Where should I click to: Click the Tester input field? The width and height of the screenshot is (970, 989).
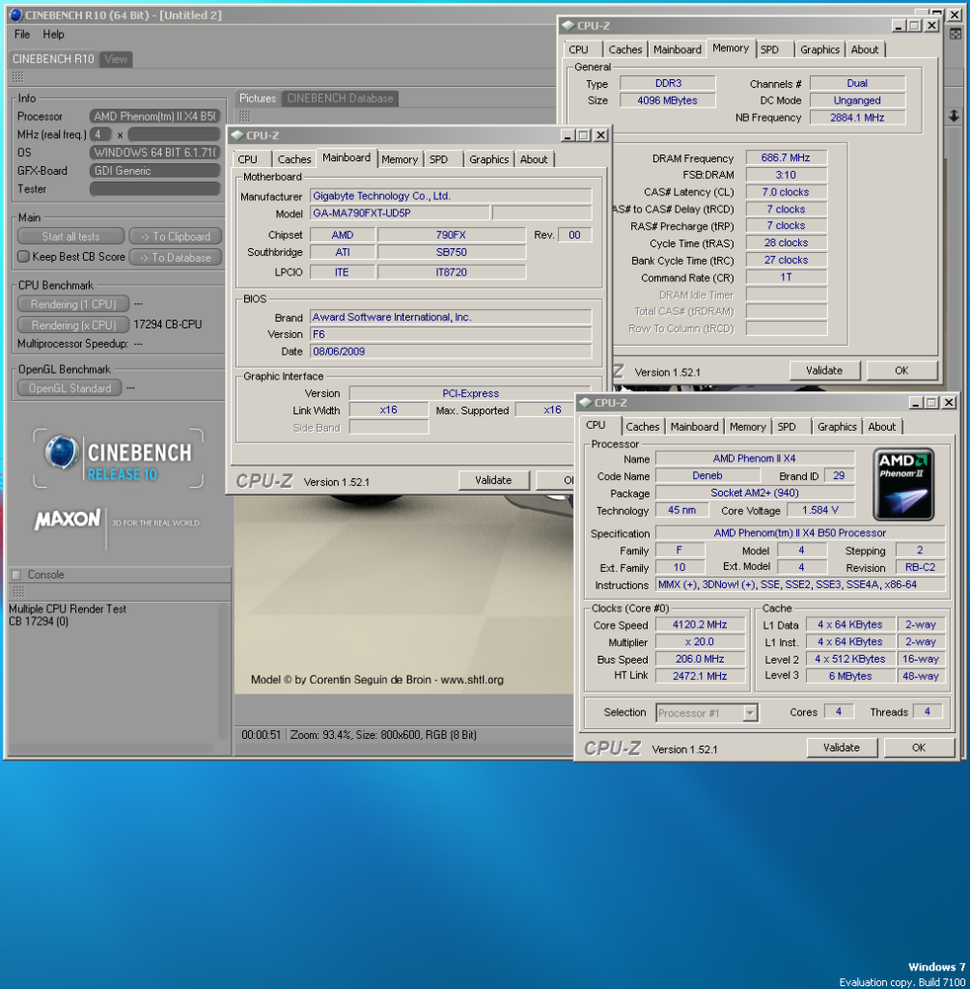155,188
